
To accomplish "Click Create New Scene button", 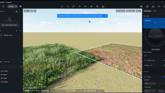I will (x=10, y=25).
